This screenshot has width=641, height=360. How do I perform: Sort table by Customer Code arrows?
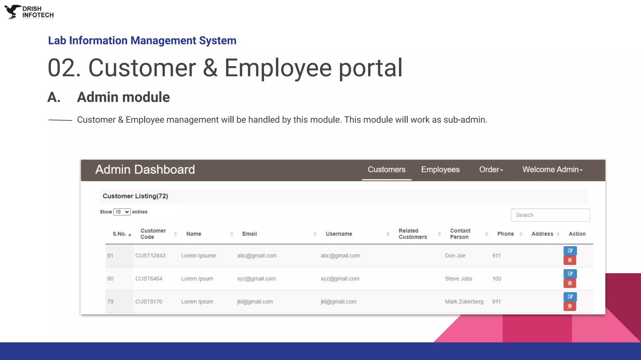(x=175, y=234)
